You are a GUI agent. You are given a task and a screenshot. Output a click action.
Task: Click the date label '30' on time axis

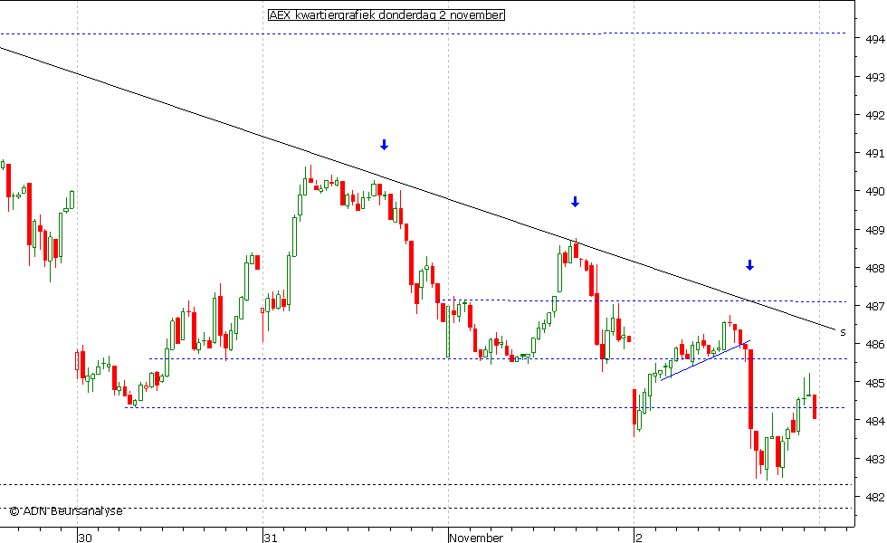click(85, 538)
